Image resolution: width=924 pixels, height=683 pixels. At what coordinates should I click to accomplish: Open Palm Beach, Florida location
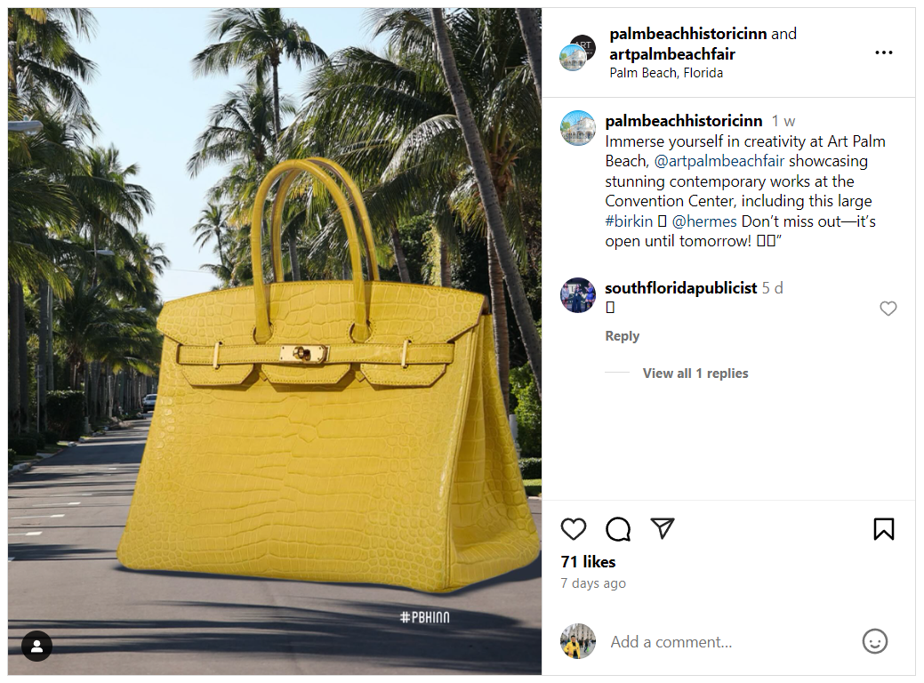tap(666, 73)
